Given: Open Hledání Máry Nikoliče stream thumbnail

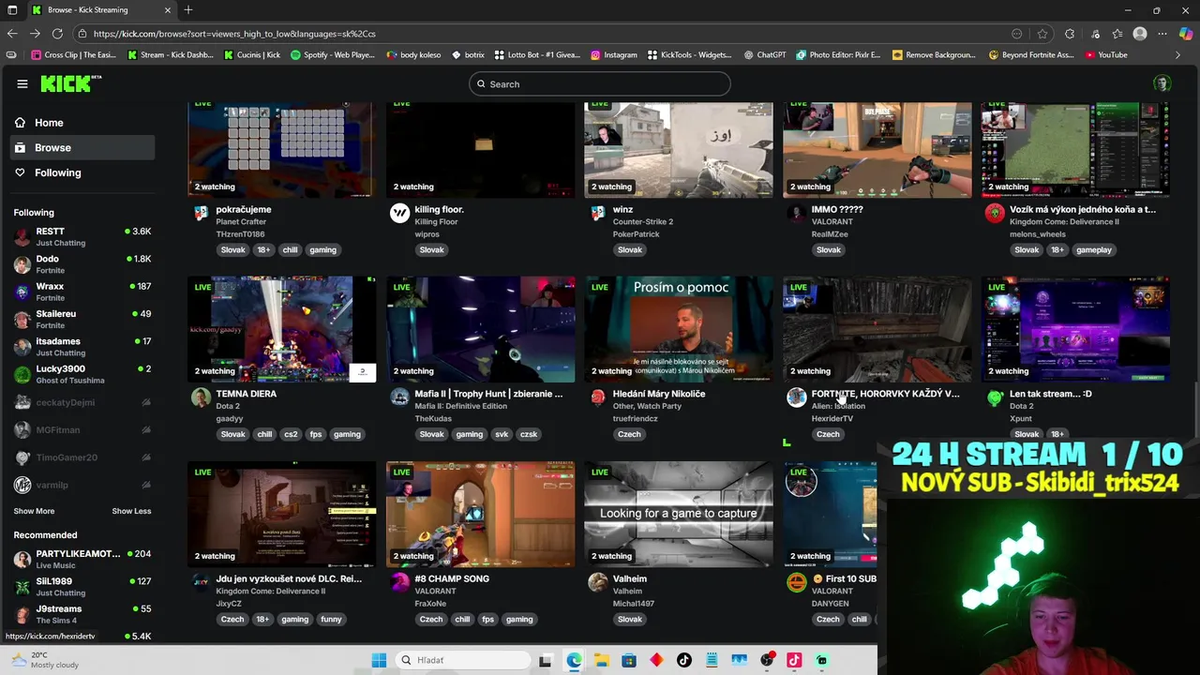Looking at the screenshot, I should [679, 329].
